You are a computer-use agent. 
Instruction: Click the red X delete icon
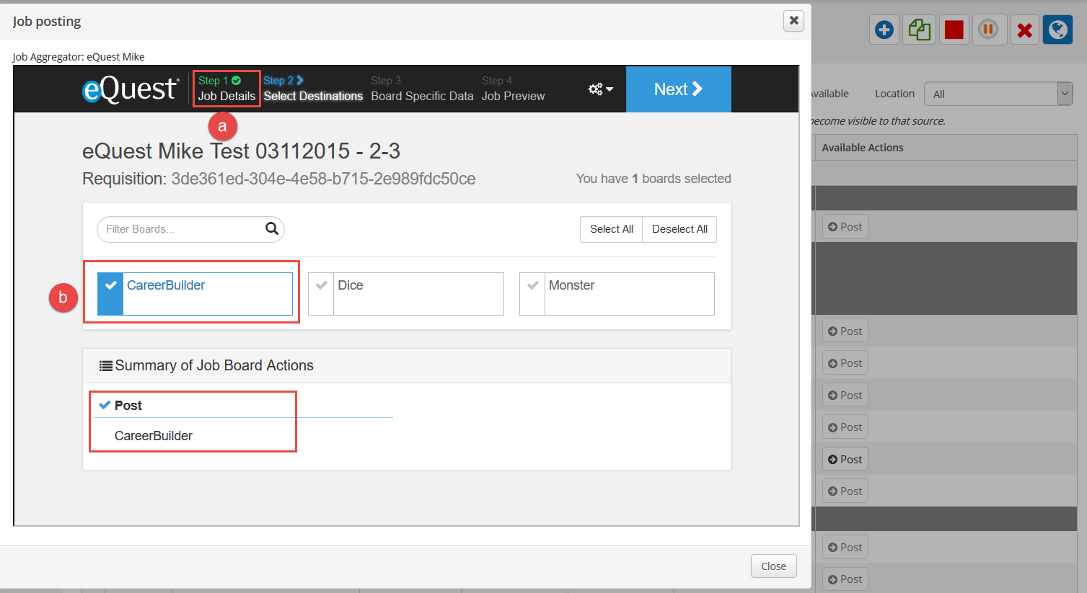[x=1024, y=30]
